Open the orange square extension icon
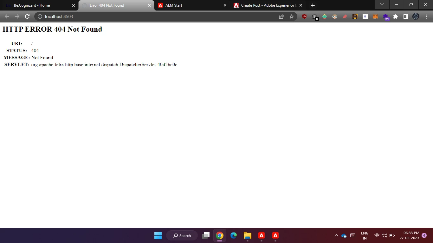The width and height of the screenshot is (433, 243). point(355,16)
